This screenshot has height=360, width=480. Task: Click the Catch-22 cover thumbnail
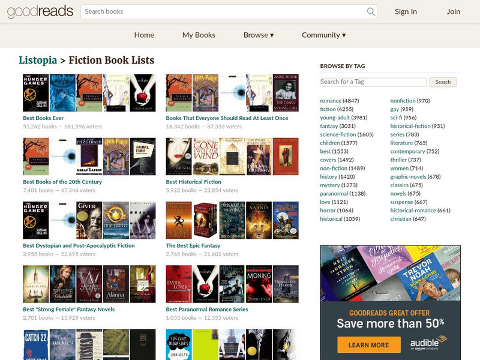36,344
